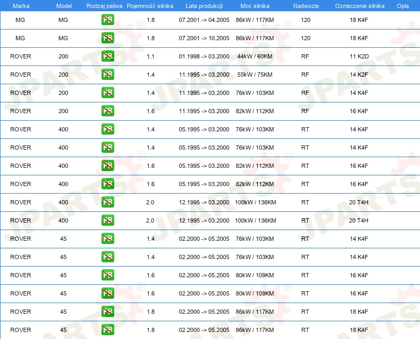Click 16 K4F in the ROVER 200 row

coord(359,111)
